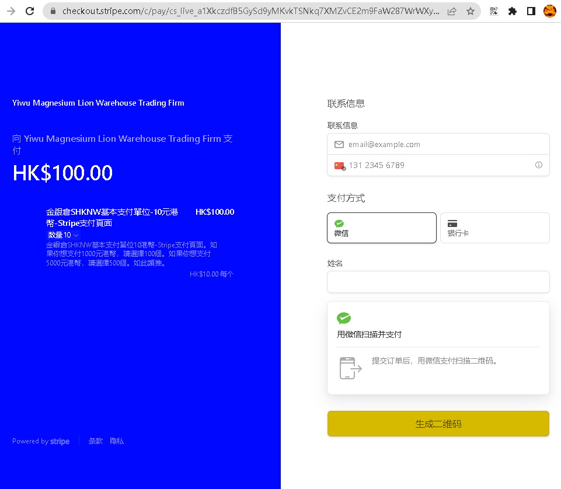The height and width of the screenshot is (489, 561).
Task: Click the 提交订单后 instruction text
Action: click(434, 361)
